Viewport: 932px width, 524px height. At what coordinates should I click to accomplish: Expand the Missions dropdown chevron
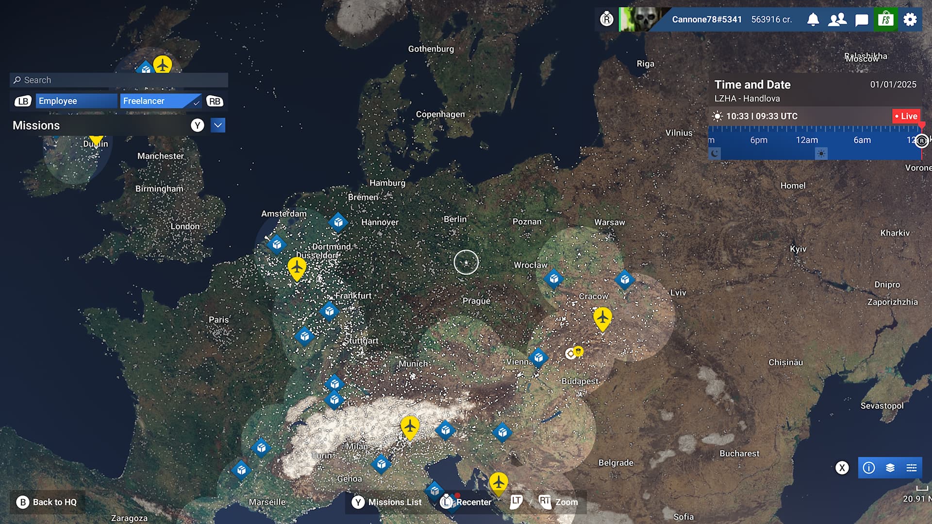pyautogui.click(x=218, y=125)
